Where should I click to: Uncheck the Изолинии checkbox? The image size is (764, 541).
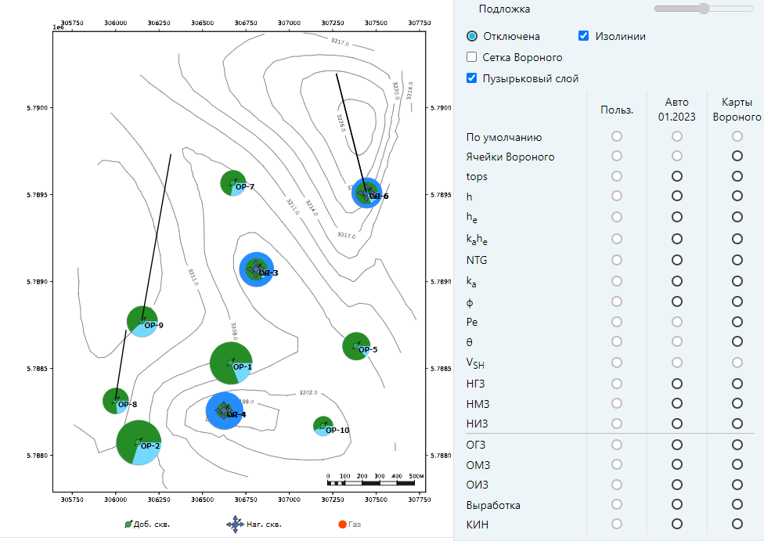(583, 36)
